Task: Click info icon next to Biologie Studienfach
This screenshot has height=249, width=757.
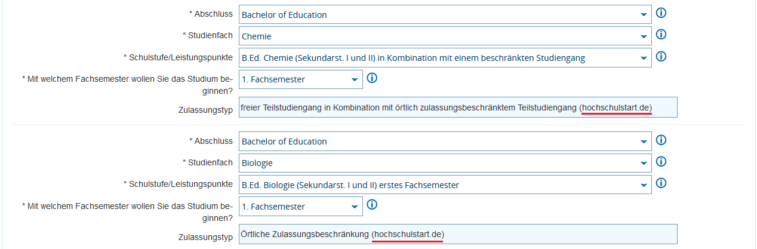Action: (x=661, y=162)
